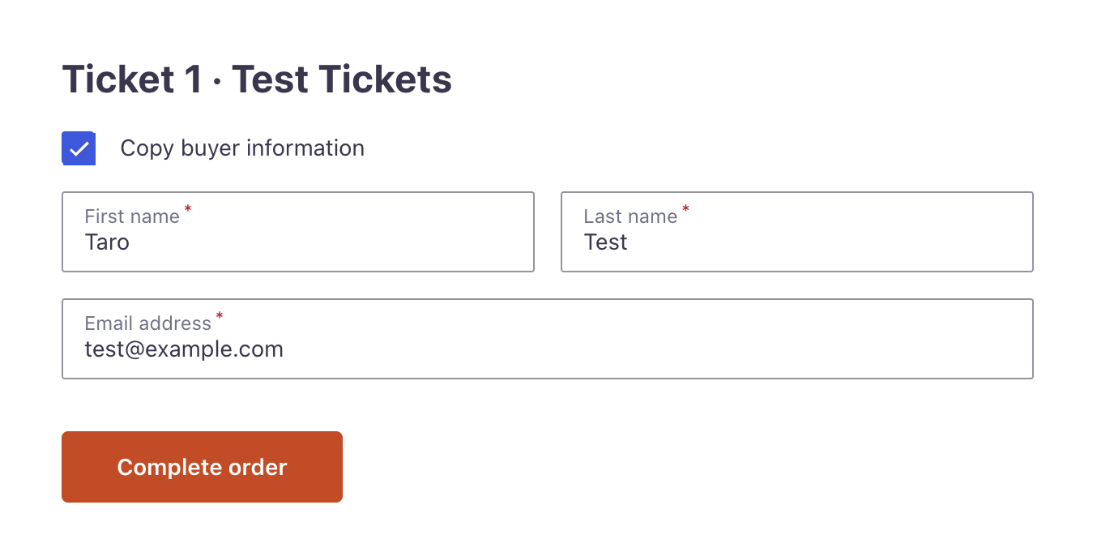Click the "Copy buyer information" label text
This screenshot has width=1097, height=535.
[x=242, y=148]
